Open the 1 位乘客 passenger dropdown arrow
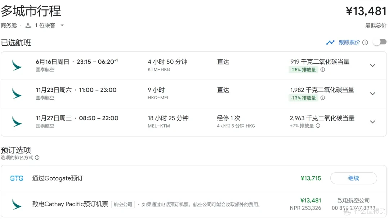The image size is (389, 219). [62, 25]
